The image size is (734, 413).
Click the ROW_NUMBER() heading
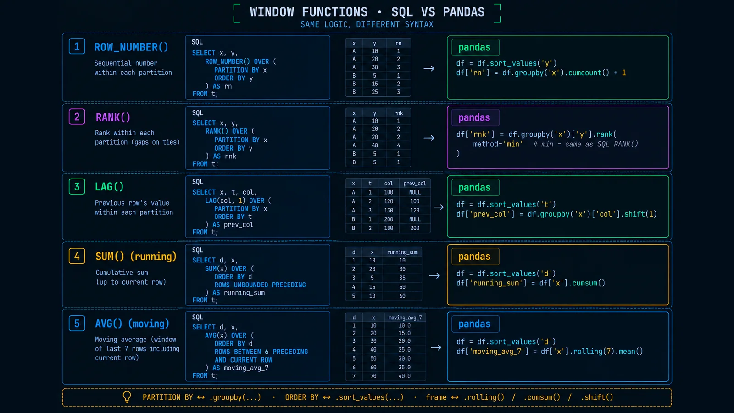point(131,47)
